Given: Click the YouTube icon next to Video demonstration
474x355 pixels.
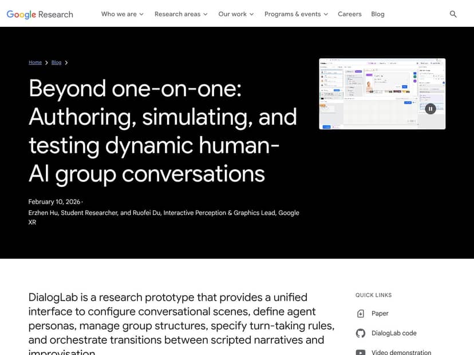Looking at the screenshot, I should tap(361, 351).
